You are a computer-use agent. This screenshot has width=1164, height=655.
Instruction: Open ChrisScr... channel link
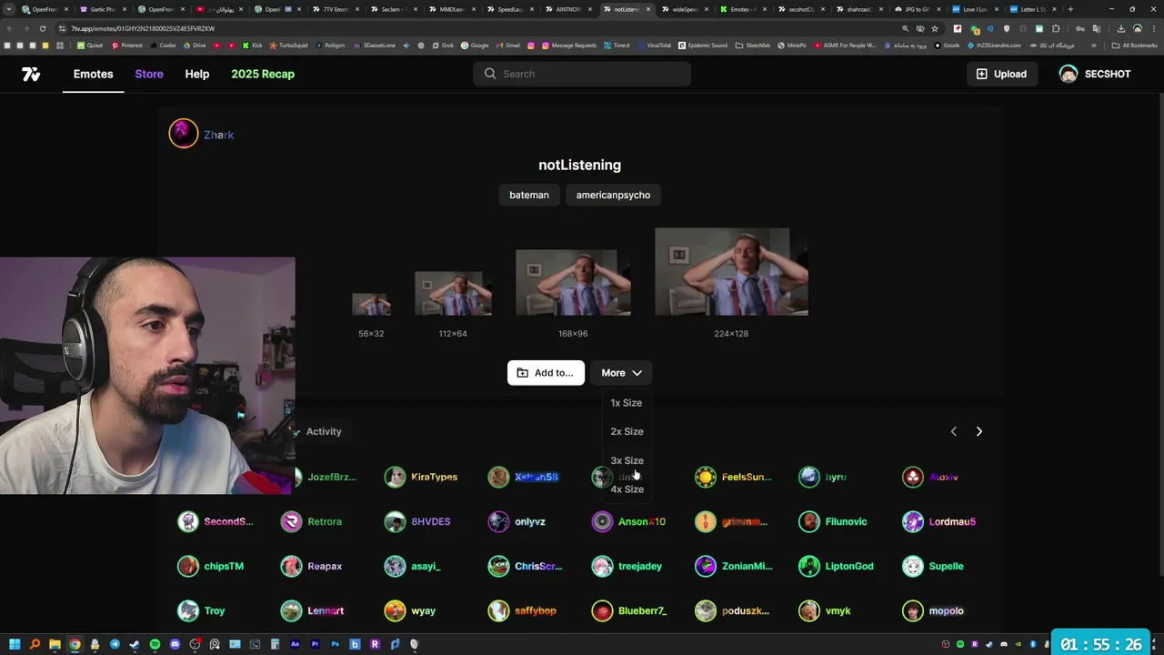click(538, 566)
